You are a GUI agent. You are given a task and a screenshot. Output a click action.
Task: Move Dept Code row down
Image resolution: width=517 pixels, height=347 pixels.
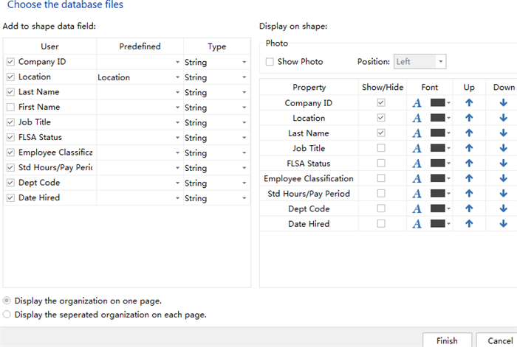coord(504,209)
